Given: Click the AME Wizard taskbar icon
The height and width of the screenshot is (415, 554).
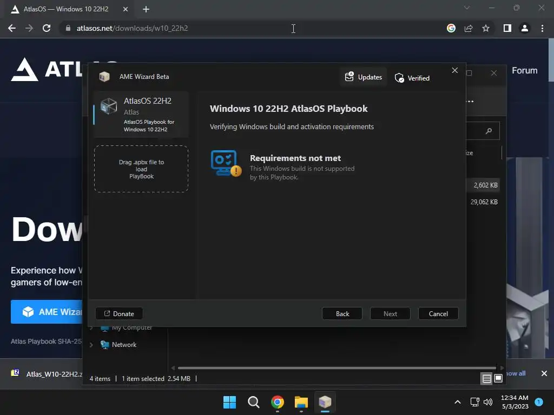Looking at the screenshot, I should pyautogui.click(x=325, y=402).
